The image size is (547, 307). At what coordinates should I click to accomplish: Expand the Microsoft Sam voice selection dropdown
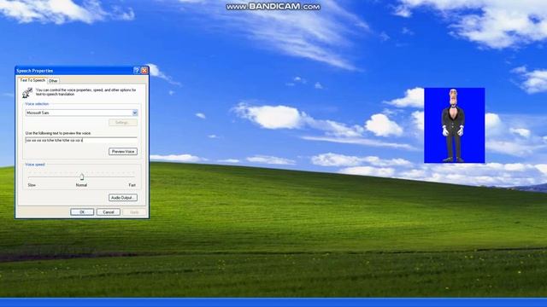(135, 113)
